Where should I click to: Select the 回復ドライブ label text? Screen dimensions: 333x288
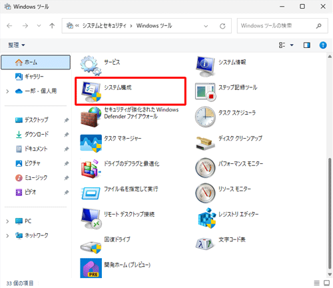[x=117, y=239]
